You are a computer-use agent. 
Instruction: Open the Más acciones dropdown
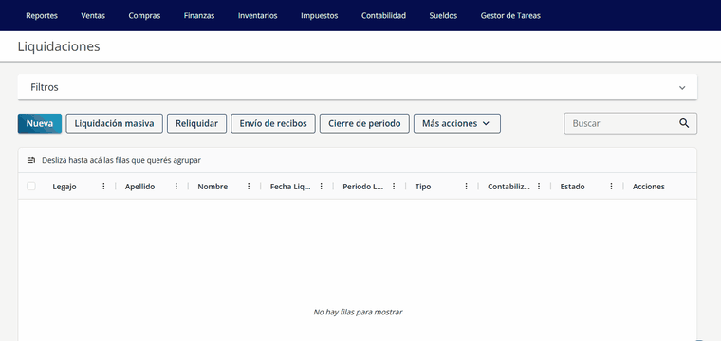(x=457, y=123)
